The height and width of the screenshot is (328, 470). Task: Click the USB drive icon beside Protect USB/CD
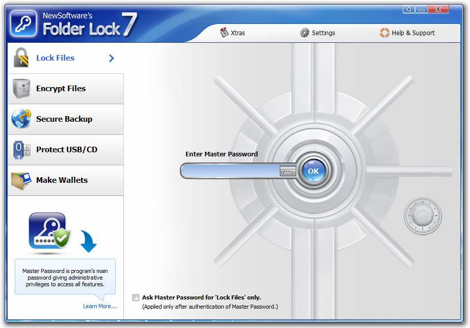(21, 149)
